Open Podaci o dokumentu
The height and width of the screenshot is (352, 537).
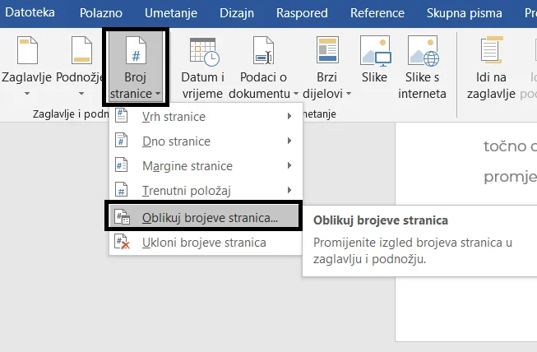[263, 67]
